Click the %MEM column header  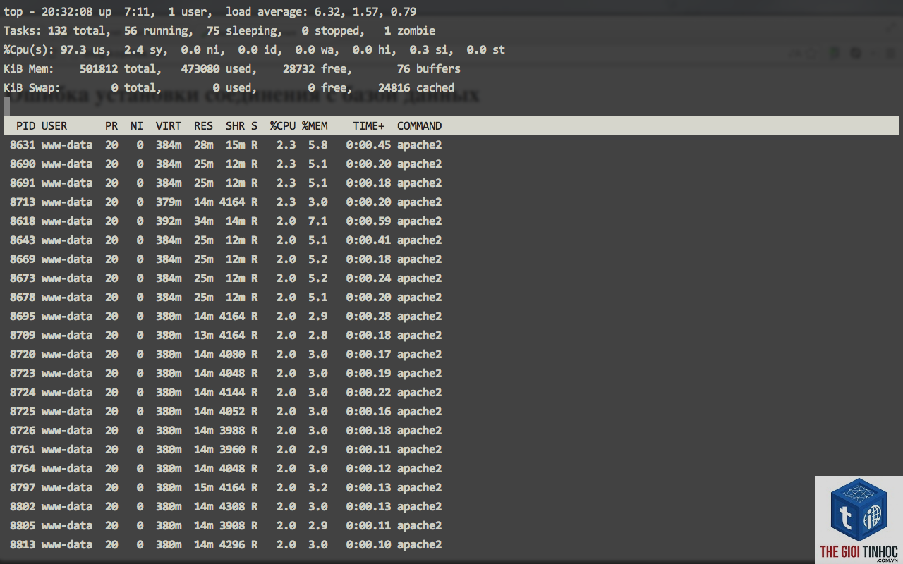(x=315, y=125)
